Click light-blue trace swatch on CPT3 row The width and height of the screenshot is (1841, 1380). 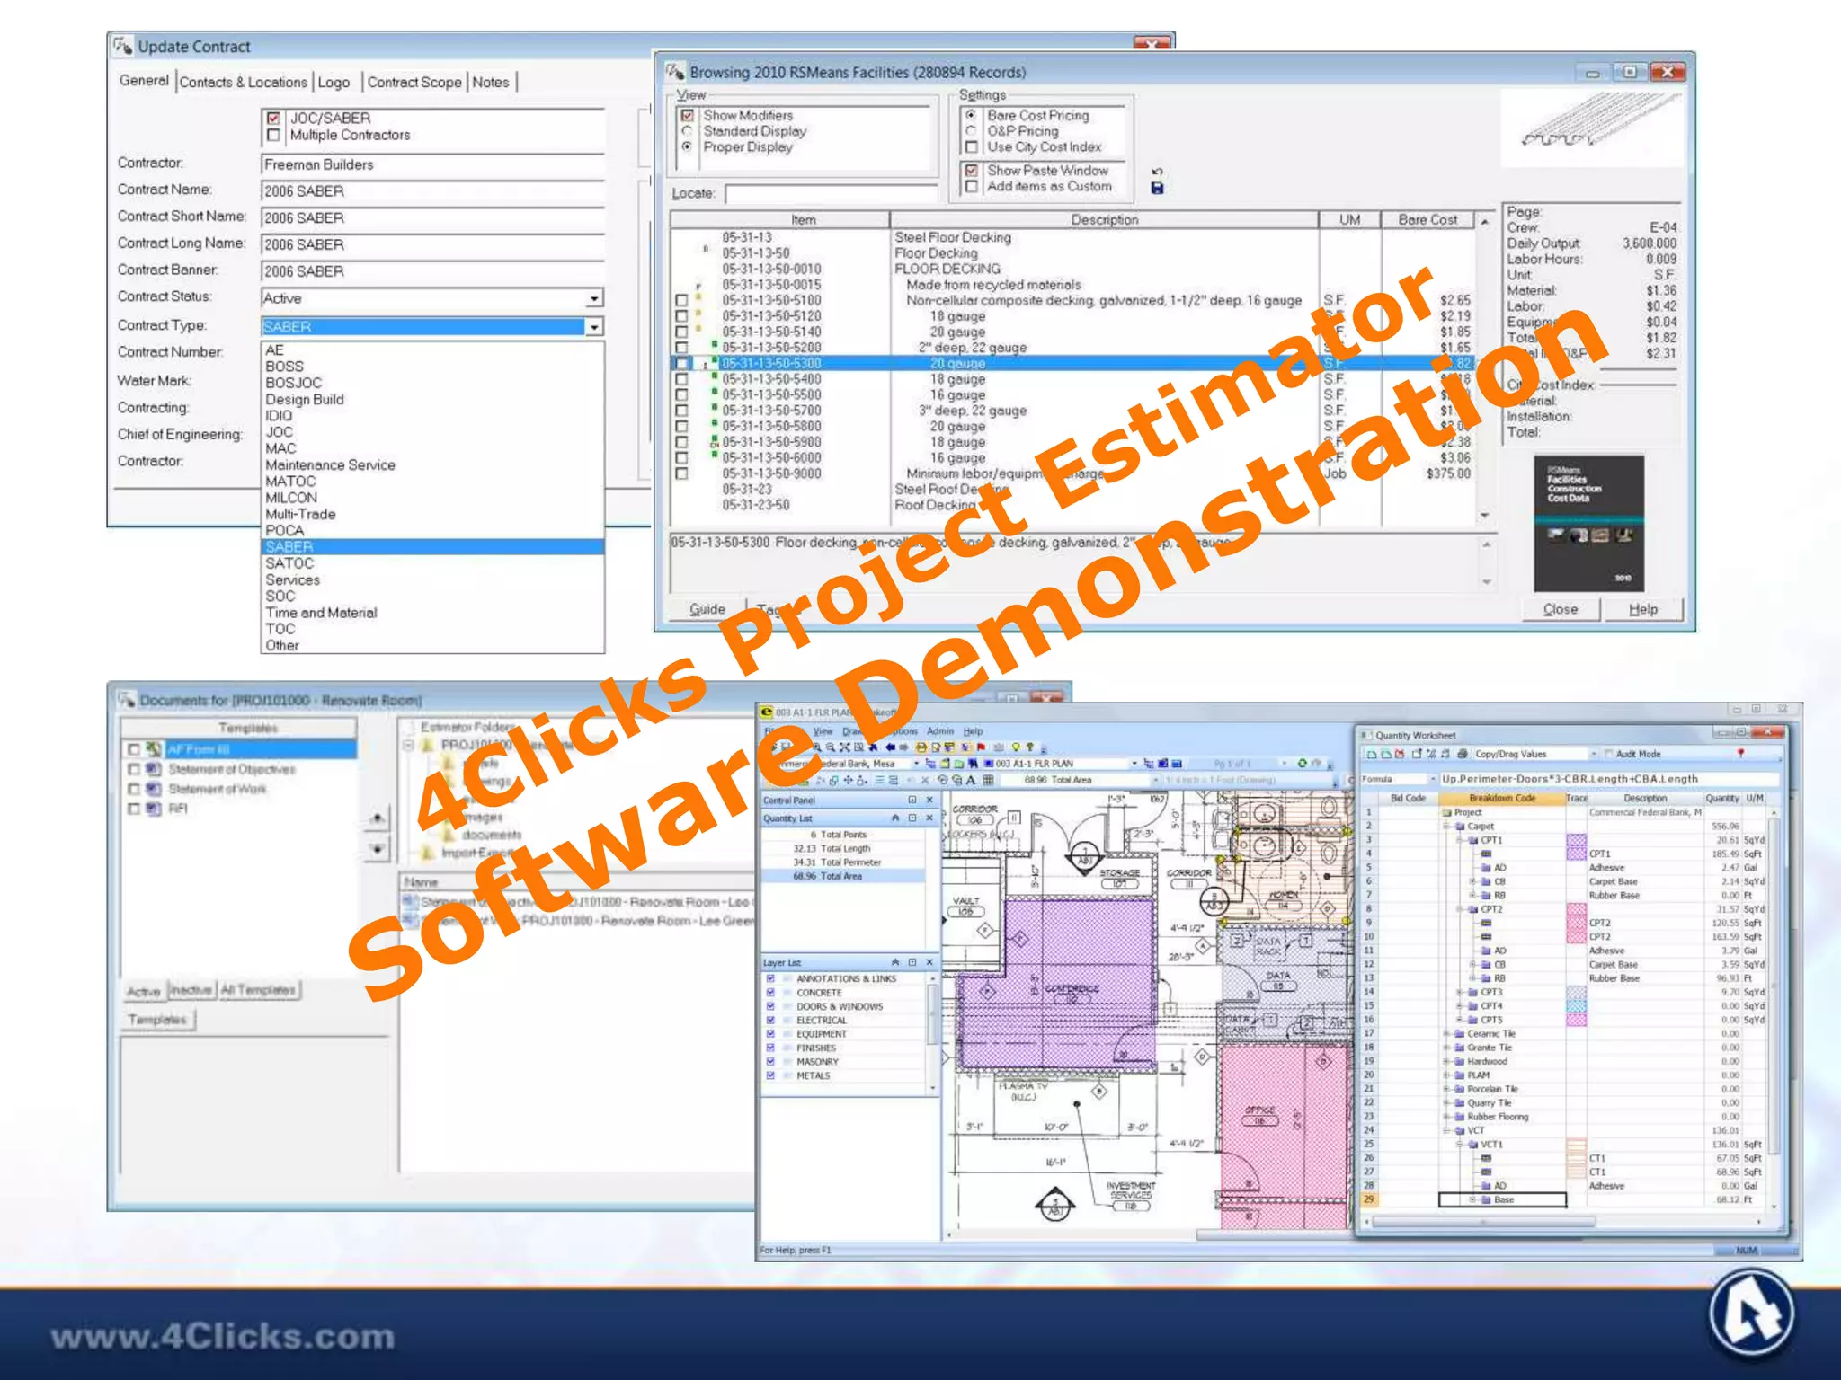(x=1577, y=992)
